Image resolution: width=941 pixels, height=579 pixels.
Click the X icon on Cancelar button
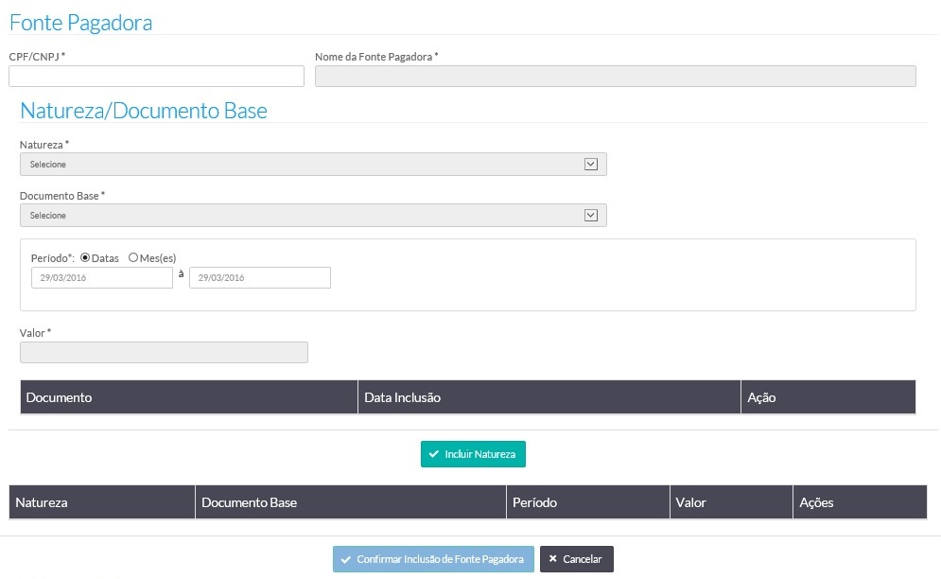(x=553, y=559)
